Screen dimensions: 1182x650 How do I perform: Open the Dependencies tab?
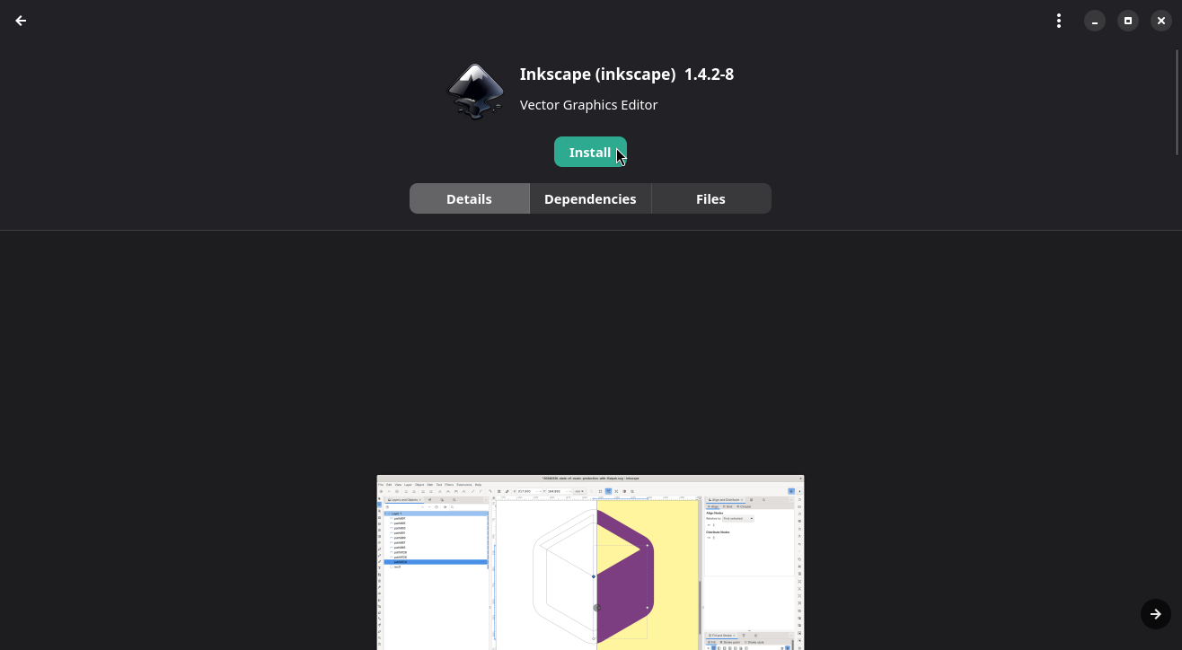pos(590,198)
